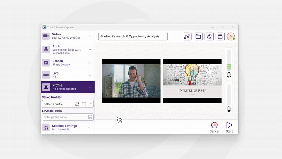Click the analytics graph icon in toolbar
This screenshot has width=282, height=159.
click(187, 36)
